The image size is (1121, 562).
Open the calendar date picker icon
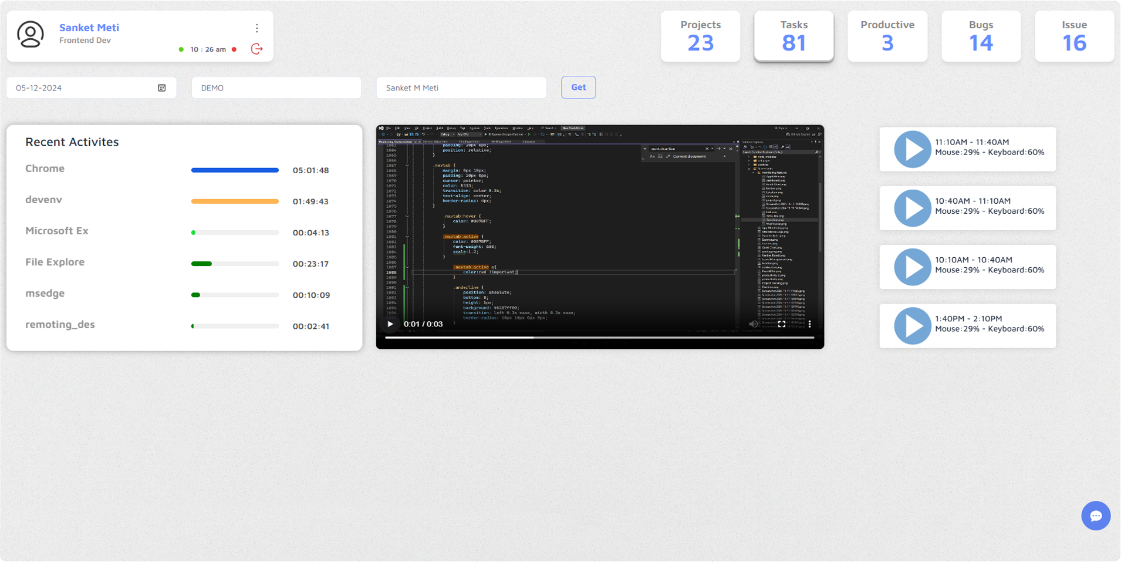point(162,88)
